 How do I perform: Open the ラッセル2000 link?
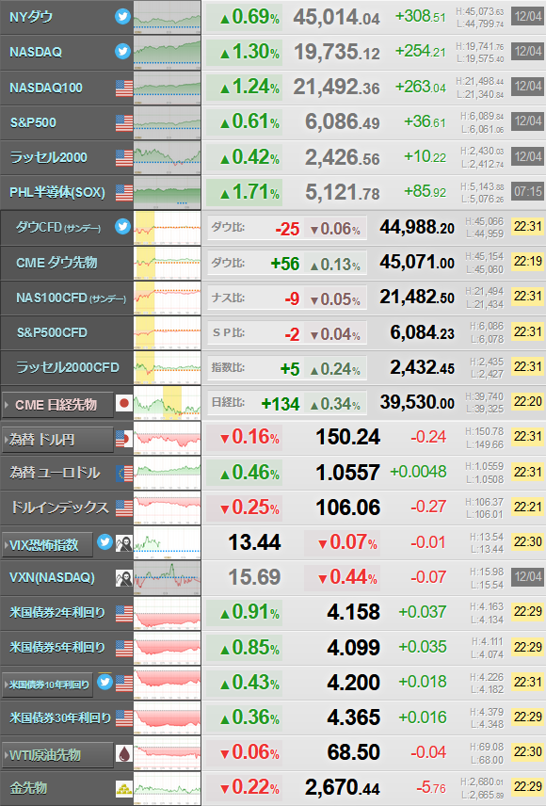pos(49,157)
